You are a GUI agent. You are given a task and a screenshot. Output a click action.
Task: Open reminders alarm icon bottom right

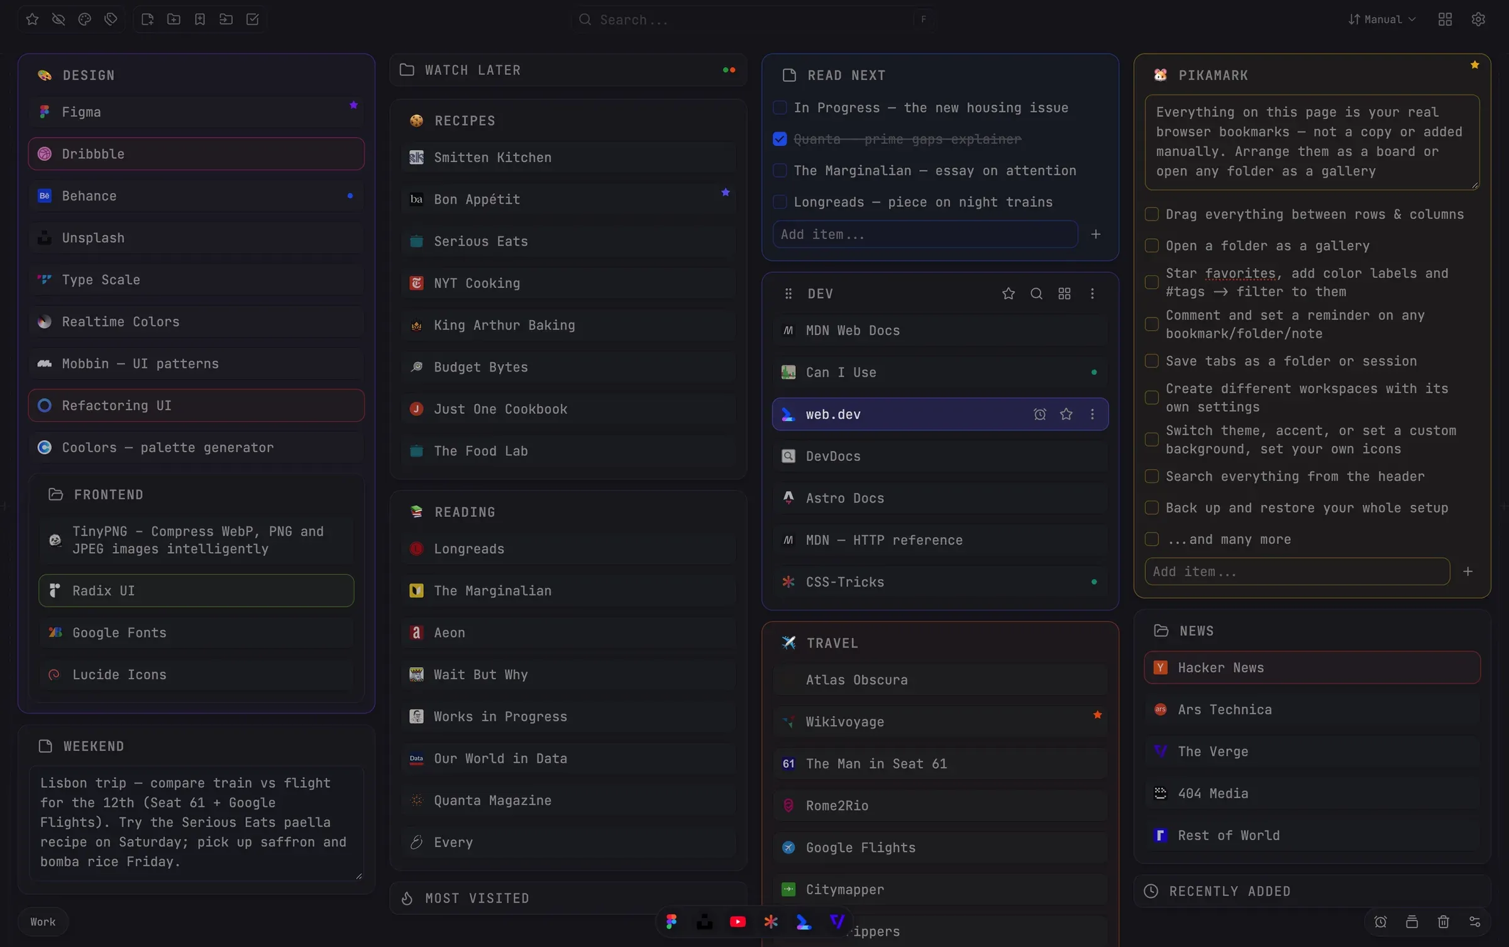pos(1381,922)
